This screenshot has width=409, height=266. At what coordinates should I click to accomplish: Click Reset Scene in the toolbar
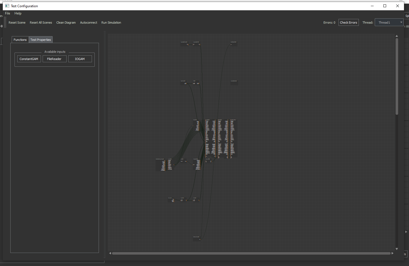point(17,23)
